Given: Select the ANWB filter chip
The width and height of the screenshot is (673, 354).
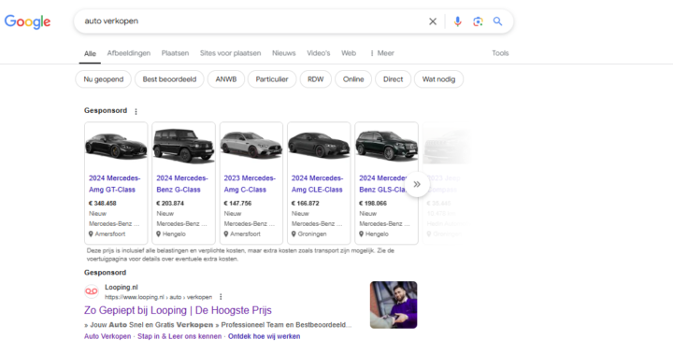Looking at the screenshot, I should (x=226, y=79).
